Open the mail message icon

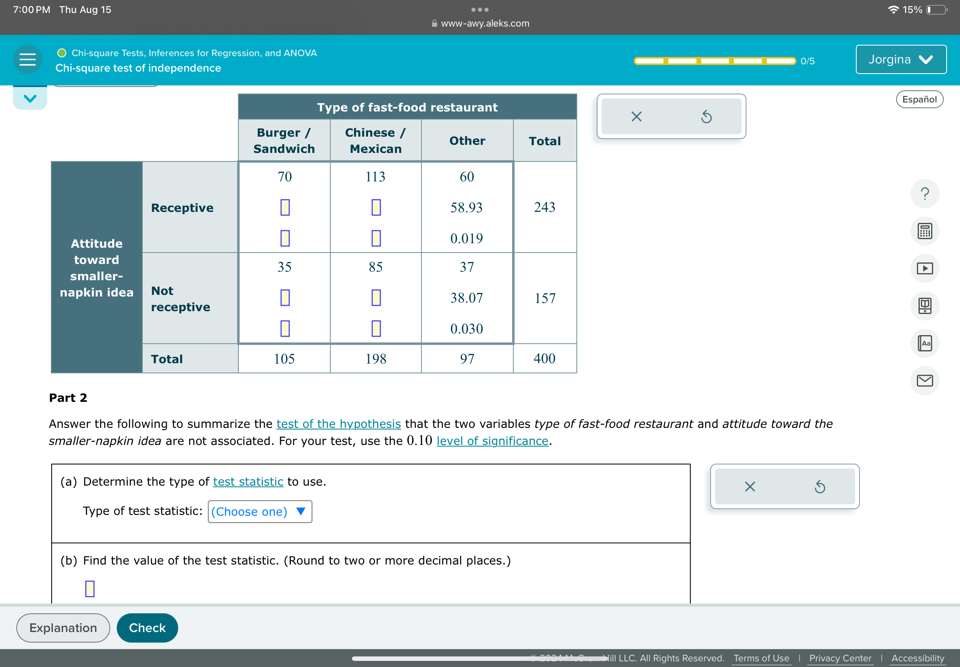coord(924,380)
